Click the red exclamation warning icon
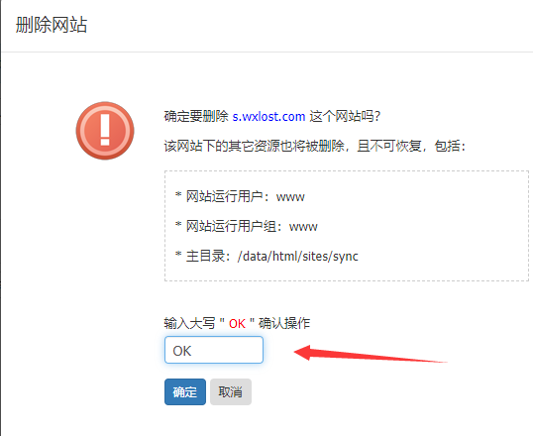Viewport: 533px width, 436px height. tap(105, 131)
